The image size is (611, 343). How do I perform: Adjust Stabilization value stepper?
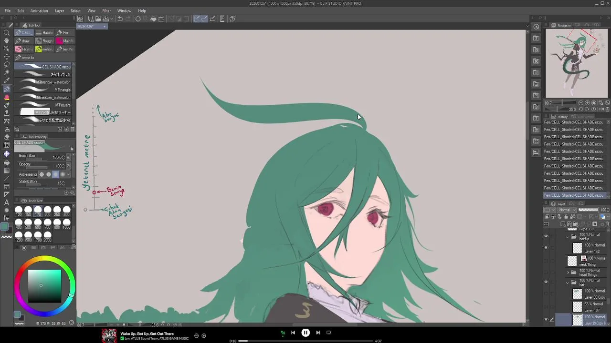point(64,183)
